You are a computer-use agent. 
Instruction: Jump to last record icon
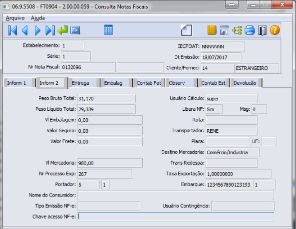[50, 30]
